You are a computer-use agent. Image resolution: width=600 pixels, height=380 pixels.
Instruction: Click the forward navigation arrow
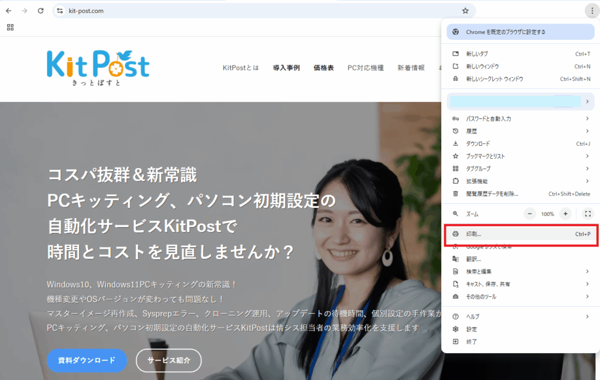(x=25, y=11)
